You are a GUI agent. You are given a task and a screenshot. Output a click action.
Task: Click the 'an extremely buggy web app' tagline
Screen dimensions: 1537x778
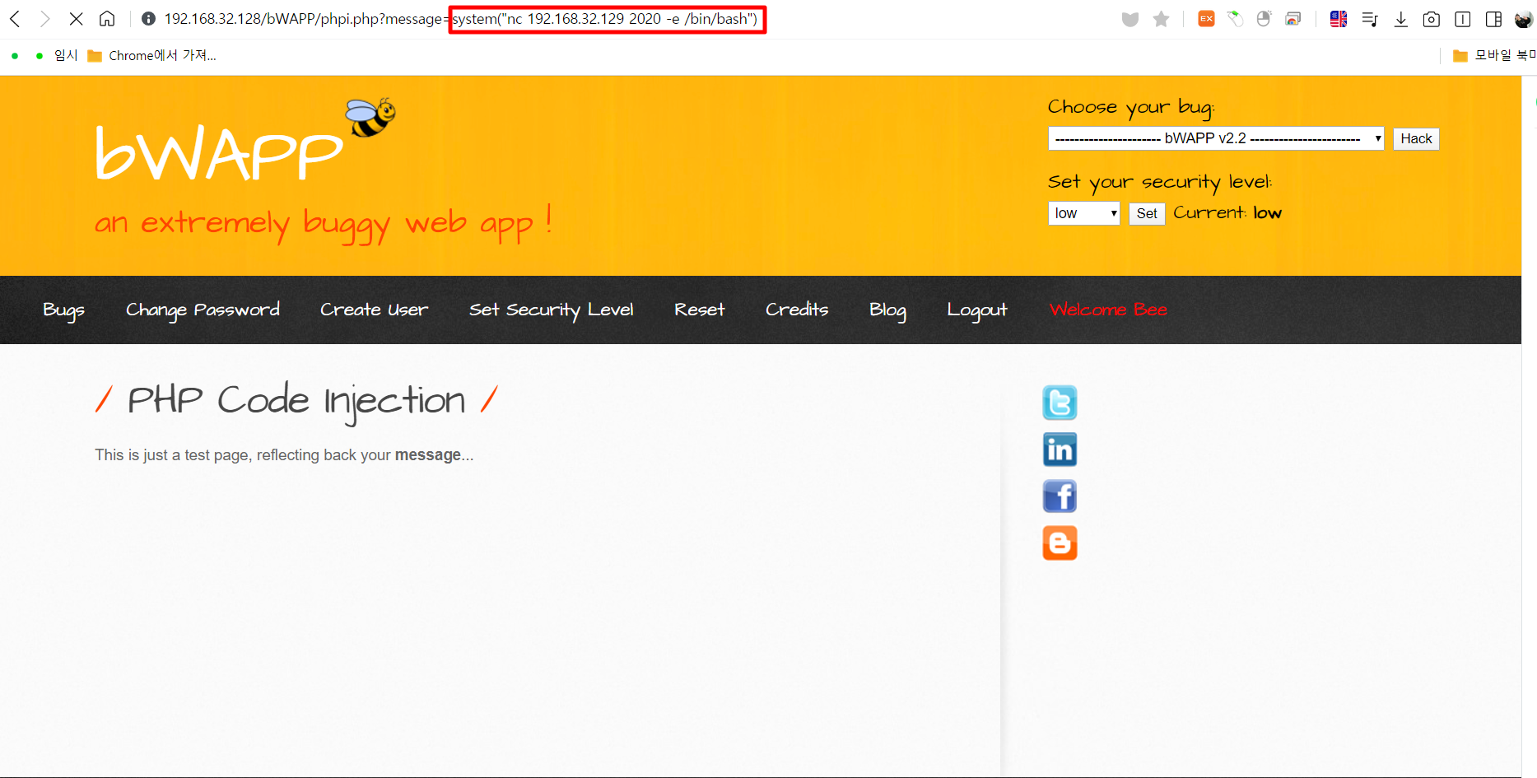pyautogui.click(x=324, y=223)
